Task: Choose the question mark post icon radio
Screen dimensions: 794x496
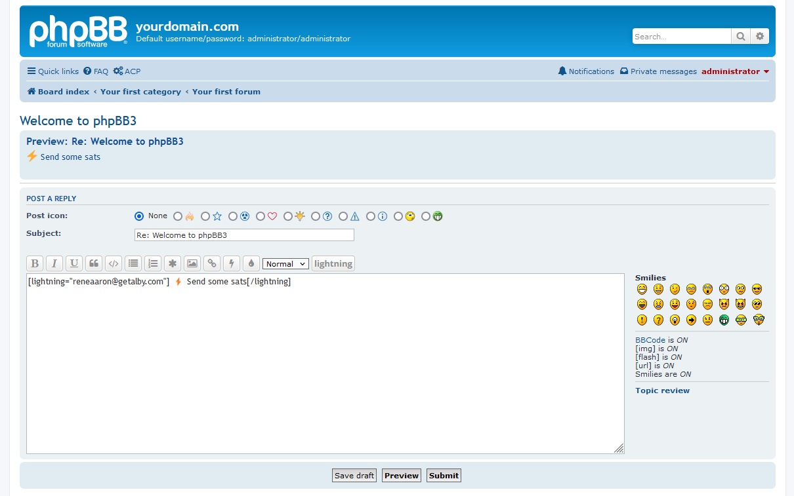Action: click(x=316, y=216)
